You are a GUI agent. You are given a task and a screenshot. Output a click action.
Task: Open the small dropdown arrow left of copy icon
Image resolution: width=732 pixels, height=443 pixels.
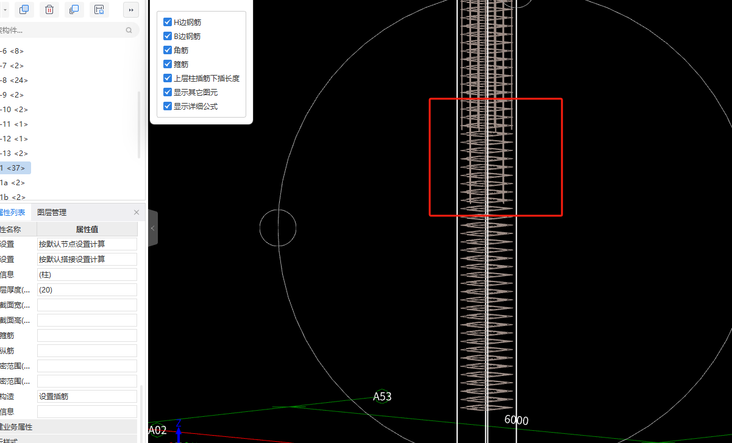click(5, 10)
